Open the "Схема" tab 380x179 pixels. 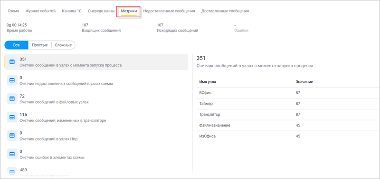13,11
